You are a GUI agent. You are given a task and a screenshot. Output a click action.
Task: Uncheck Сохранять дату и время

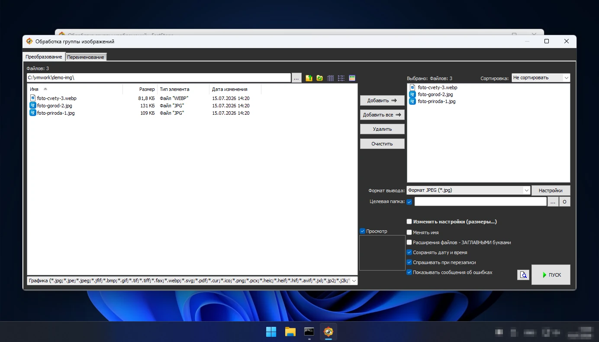[409, 252]
